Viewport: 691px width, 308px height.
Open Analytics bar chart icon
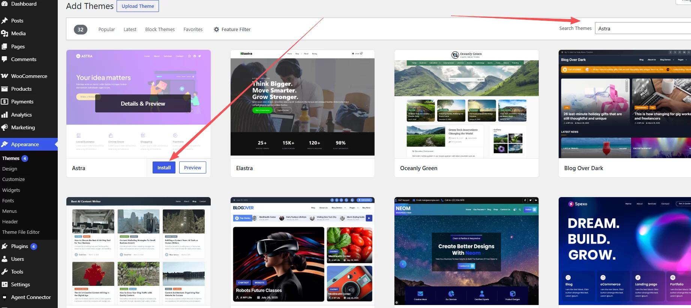coord(4,115)
